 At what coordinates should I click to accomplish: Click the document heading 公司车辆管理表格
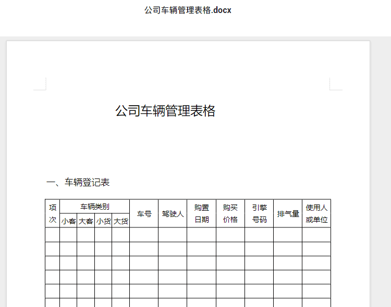click(x=165, y=111)
